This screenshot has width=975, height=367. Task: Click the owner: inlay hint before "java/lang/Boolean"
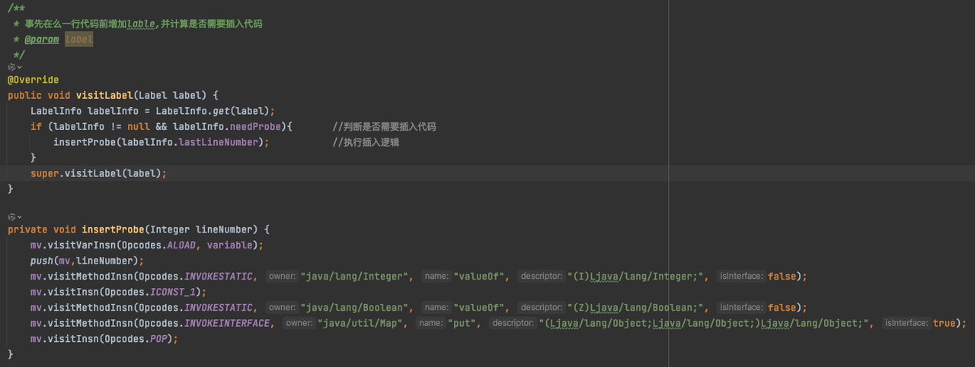point(282,308)
